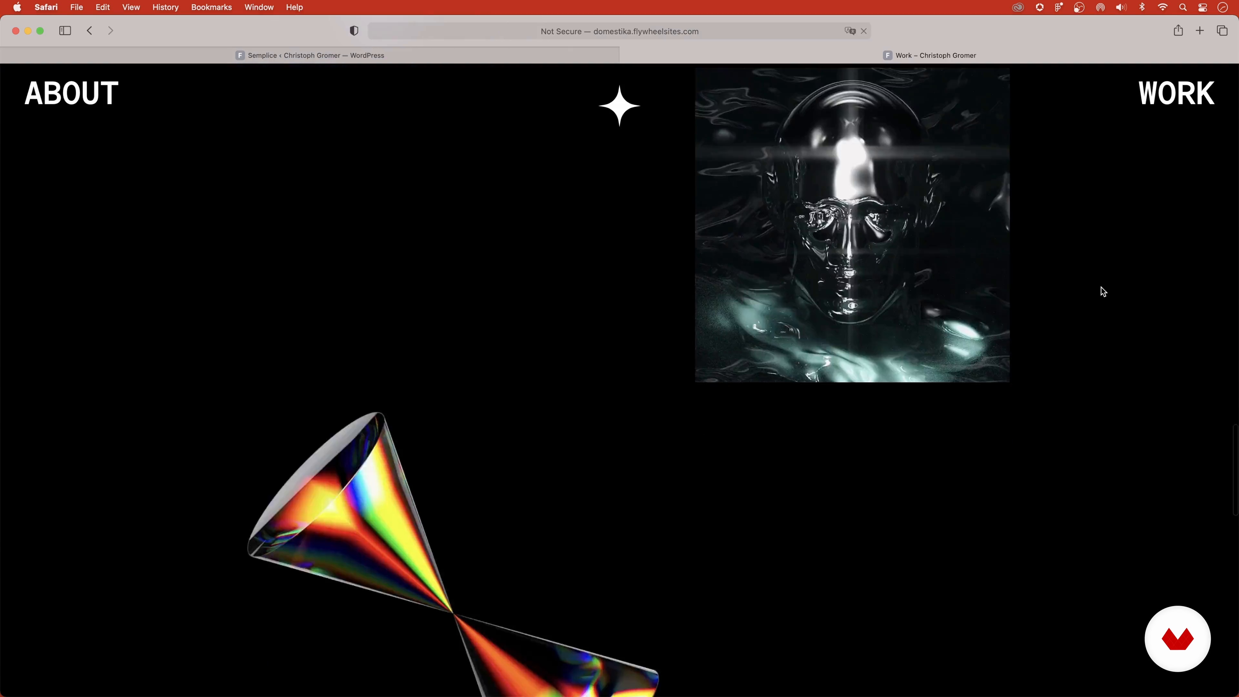Click the orange circle icon at menu bar end
The width and height of the screenshot is (1239, 697).
coord(1223,7)
